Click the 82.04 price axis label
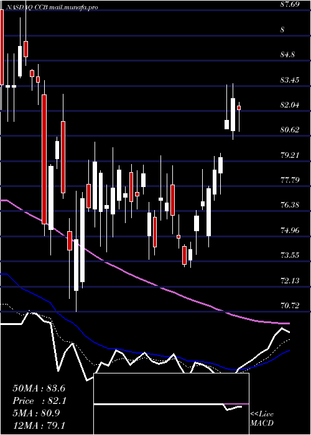Viewport: 311px width, 435px height. [290, 105]
